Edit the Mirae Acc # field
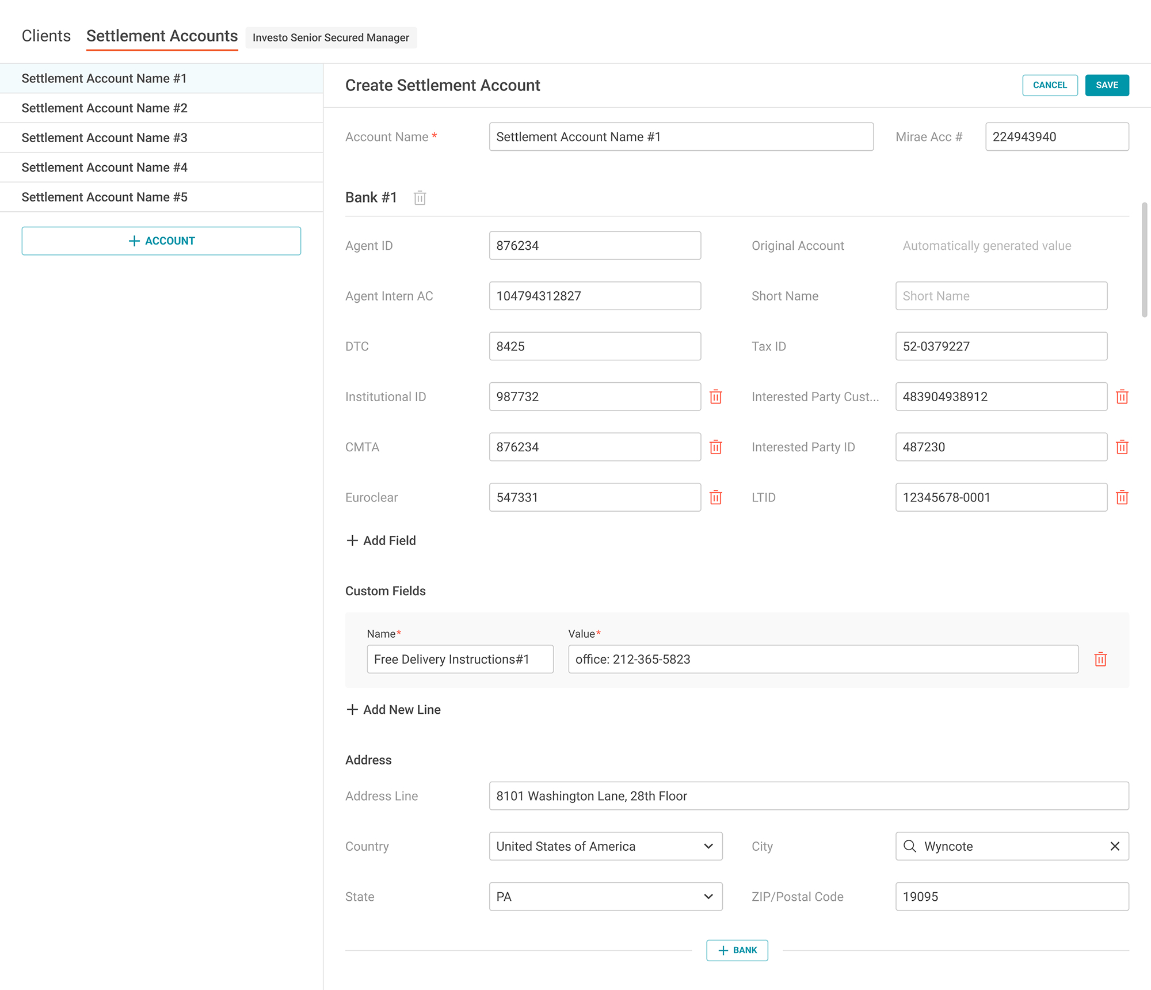 1057,137
